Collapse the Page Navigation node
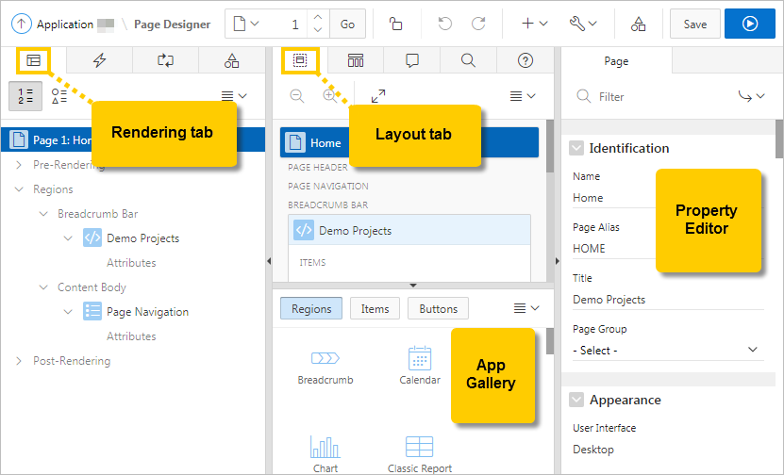The width and height of the screenshot is (784, 475). pos(68,312)
